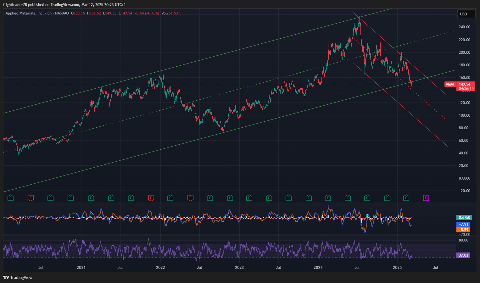The image size is (480, 283).
Task: Click the H151.52 high price value
Action: click(94, 13)
